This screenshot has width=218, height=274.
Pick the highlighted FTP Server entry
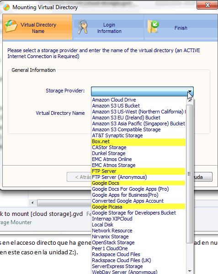coord(138,171)
